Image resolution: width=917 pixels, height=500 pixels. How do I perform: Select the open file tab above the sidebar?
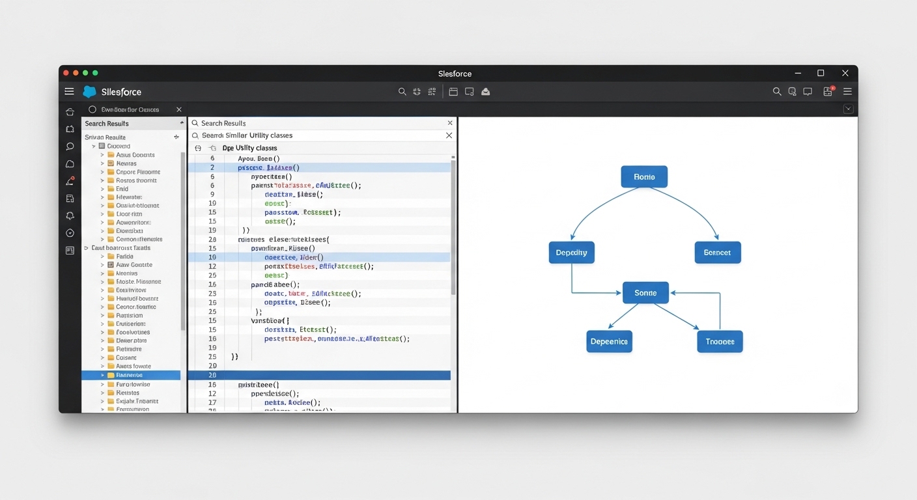pos(130,109)
